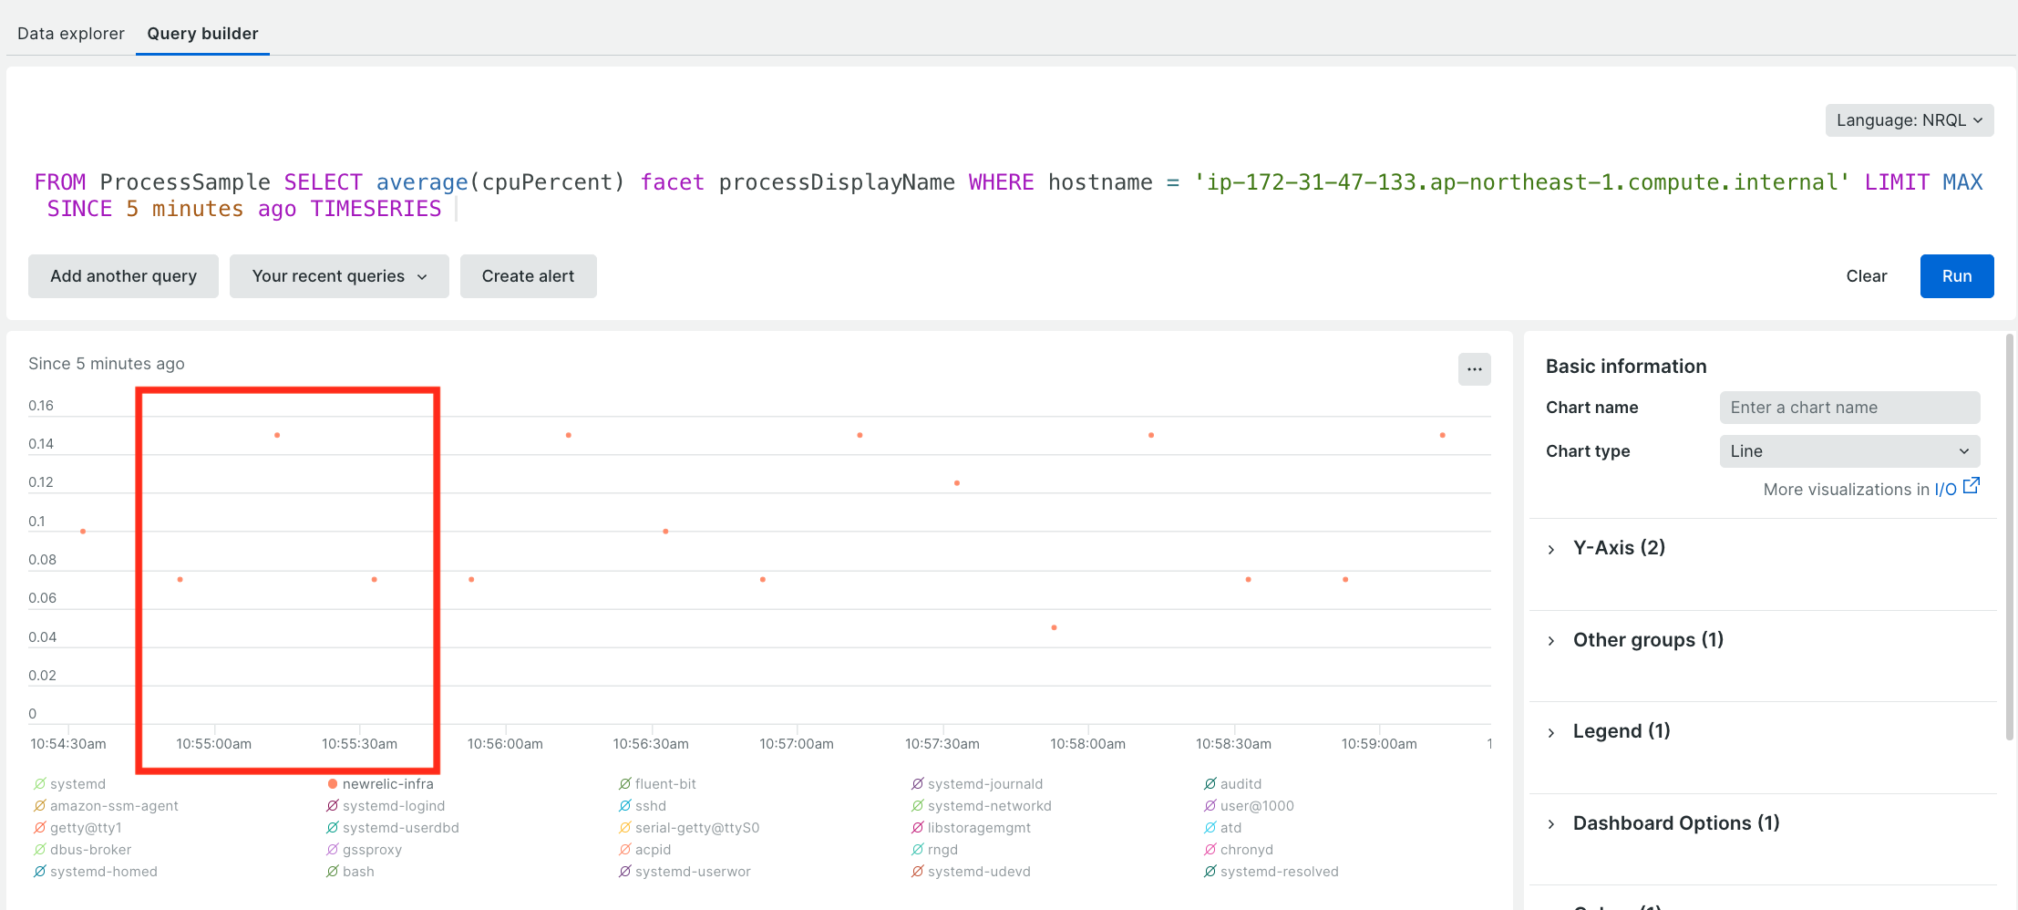Screen dimensions: 2018x910
Task: Click the Since 5 minutes ago label
Action: point(107,364)
